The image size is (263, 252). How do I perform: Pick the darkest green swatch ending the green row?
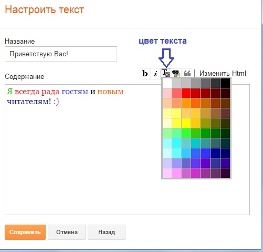[225, 133]
